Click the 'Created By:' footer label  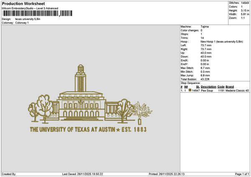click(9, 174)
